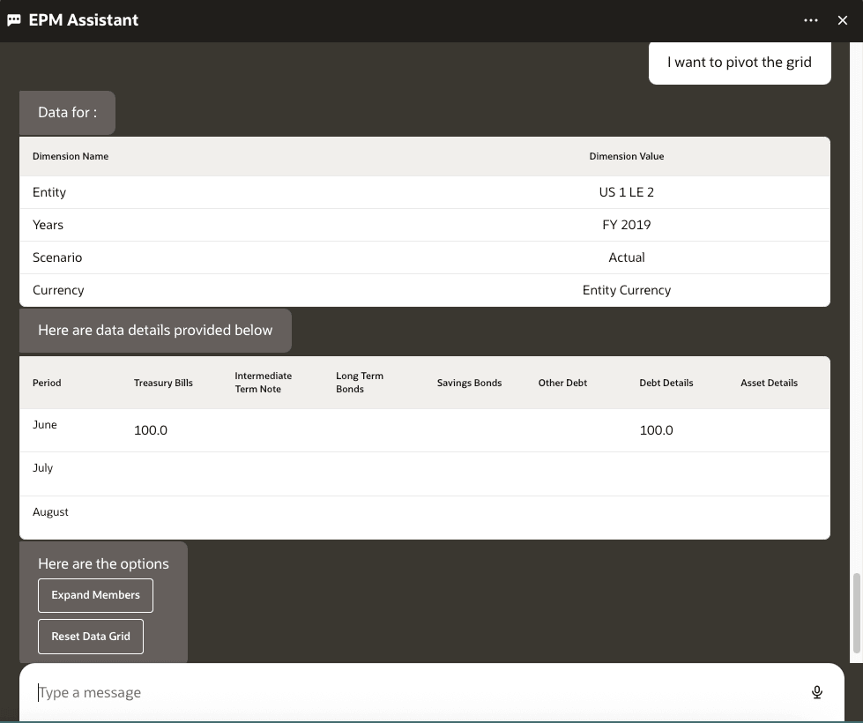Click the June Treasury Bills value 100.0
The image size is (863, 723).
click(x=151, y=430)
